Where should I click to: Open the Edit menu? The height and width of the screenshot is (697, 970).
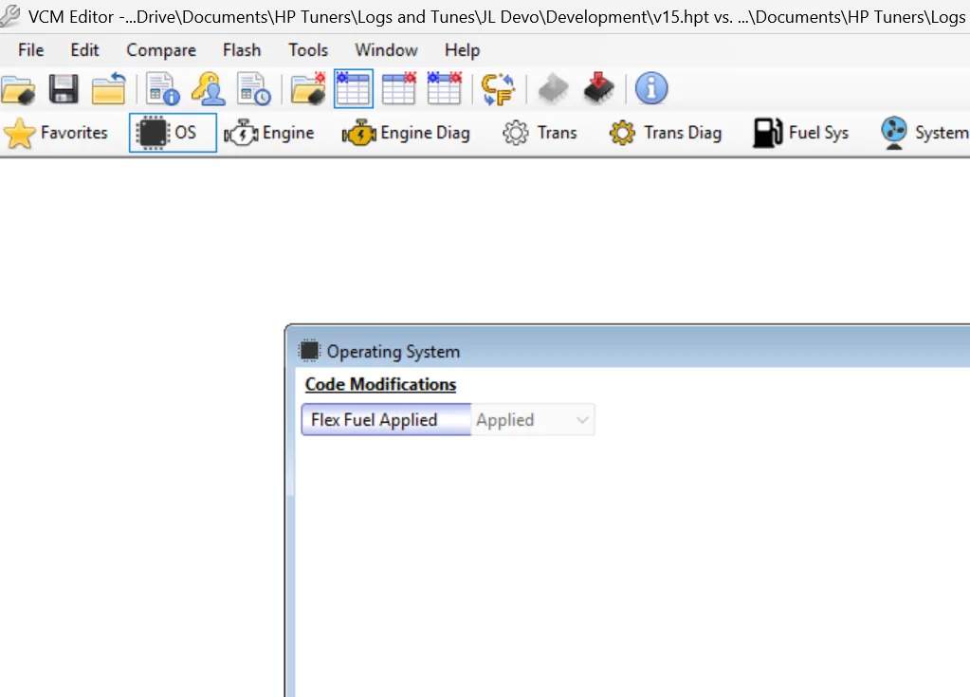coord(84,50)
